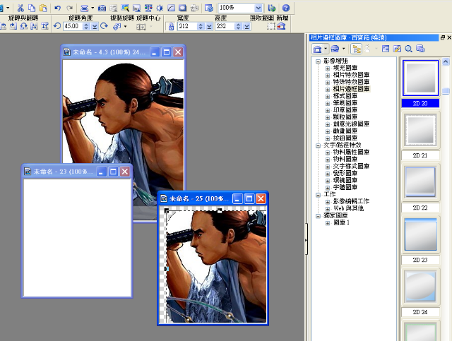
Task: Click the lock aspect ratio icon
Action: [171, 27]
